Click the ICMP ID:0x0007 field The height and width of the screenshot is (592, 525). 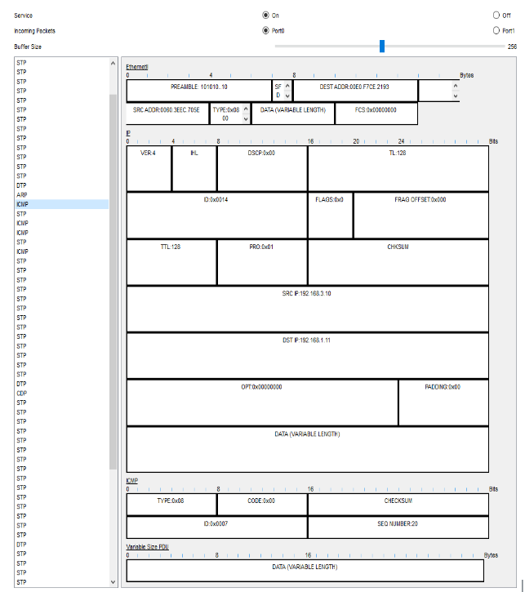(217, 527)
